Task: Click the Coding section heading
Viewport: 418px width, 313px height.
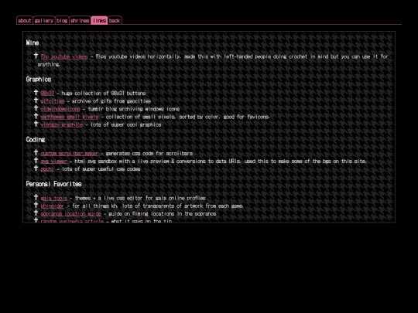Action: pyautogui.click(x=36, y=140)
